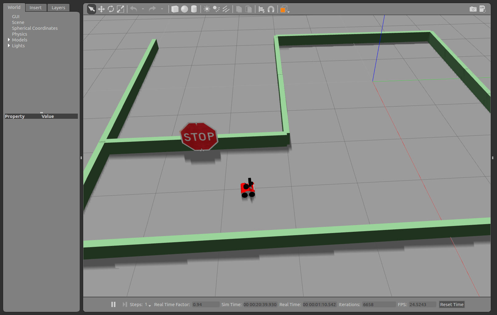The height and width of the screenshot is (315, 497).
Task: Add a spot light
Action: pos(216,9)
